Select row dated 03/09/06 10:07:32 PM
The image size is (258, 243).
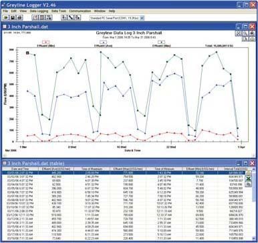tap(127, 204)
